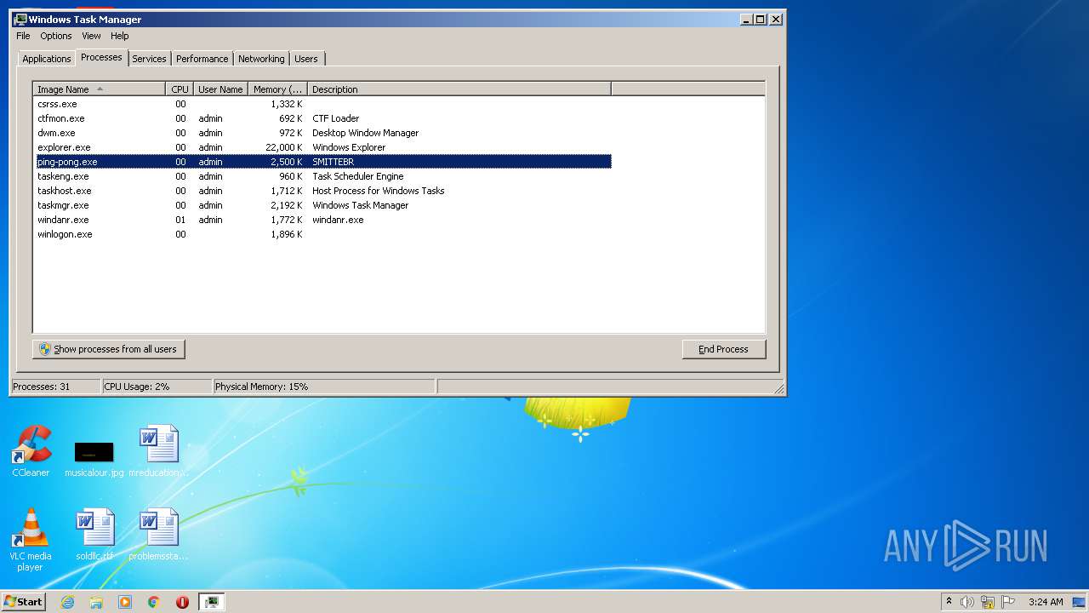This screenshot has height=613, width=1089.
Task: Select the ctfmon.exe process row
Action: pyautogui.click(x=322, y=118)
